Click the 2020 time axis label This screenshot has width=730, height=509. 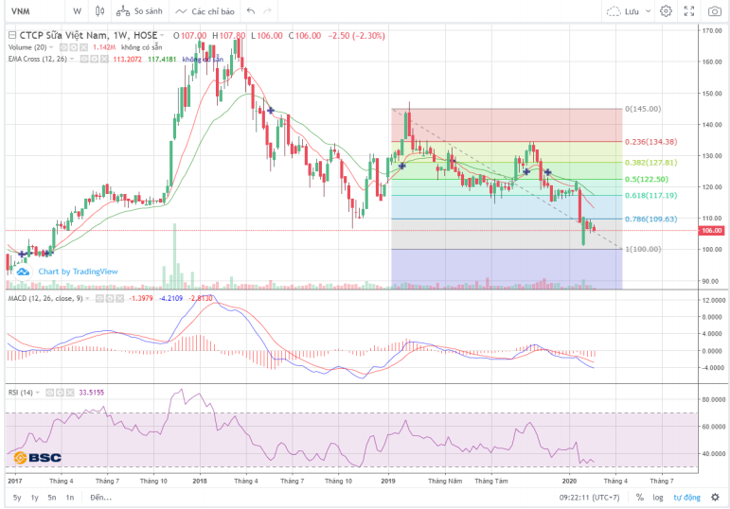(569, 481)
